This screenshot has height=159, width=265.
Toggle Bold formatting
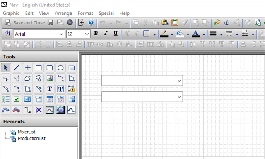(x=96, y=33)
